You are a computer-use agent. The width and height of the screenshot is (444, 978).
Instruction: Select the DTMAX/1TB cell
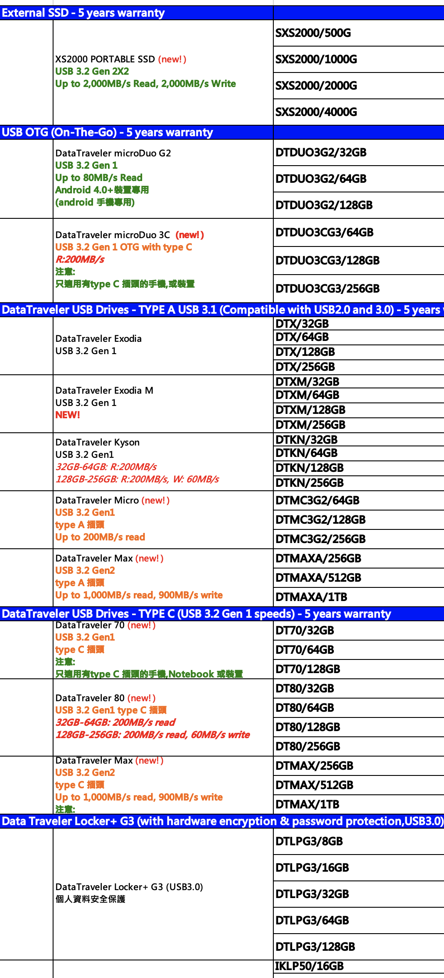pyautogui.click(x=358, y=804)
